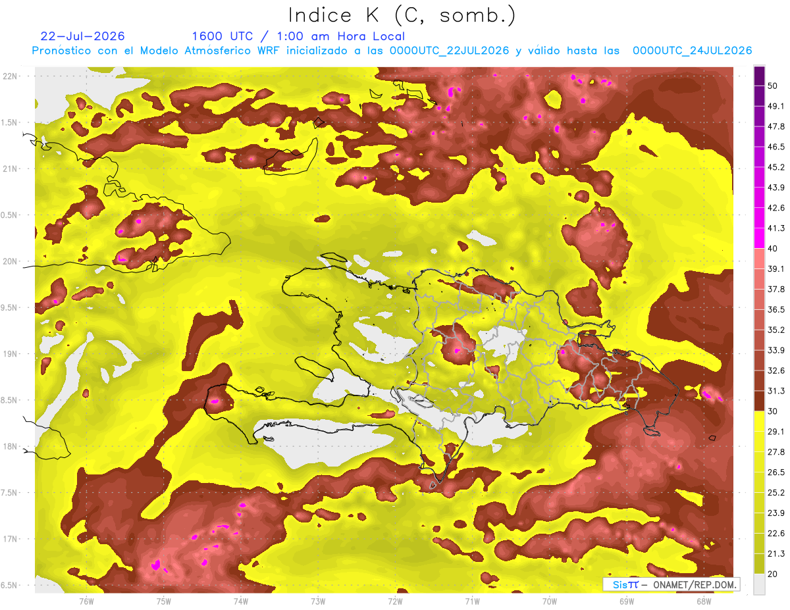Click the date label "22-Jul-2026"
Viewport: 790px width, 610px height.
[x=82, y=36]
